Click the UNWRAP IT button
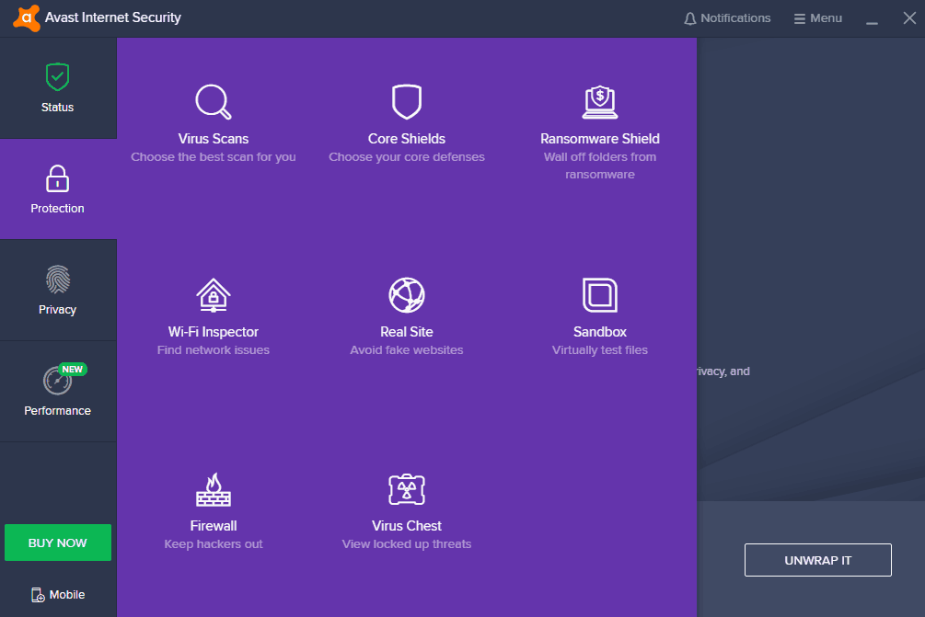This screenshot has width=925, height=617. 816,559
